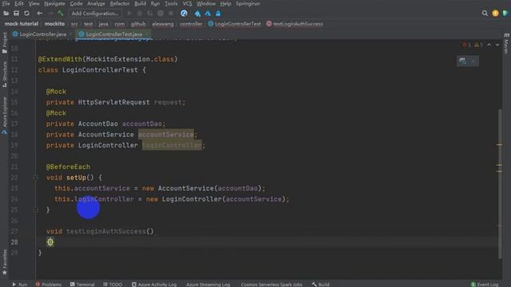Open the Build menu

141,3
